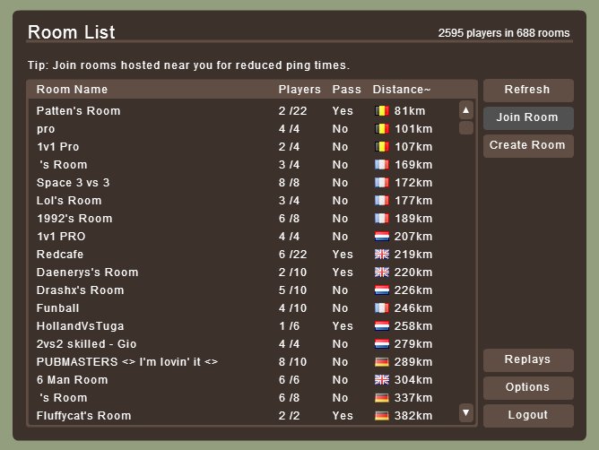Click the 6 /22 players value for Redcafe
The height and width of the screenshot is (450, 599).
click(292, 255)
